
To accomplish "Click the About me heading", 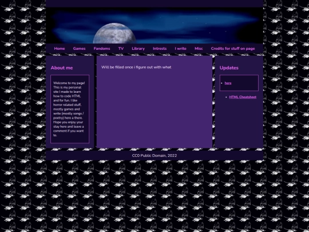I will [x=62, y=68].
